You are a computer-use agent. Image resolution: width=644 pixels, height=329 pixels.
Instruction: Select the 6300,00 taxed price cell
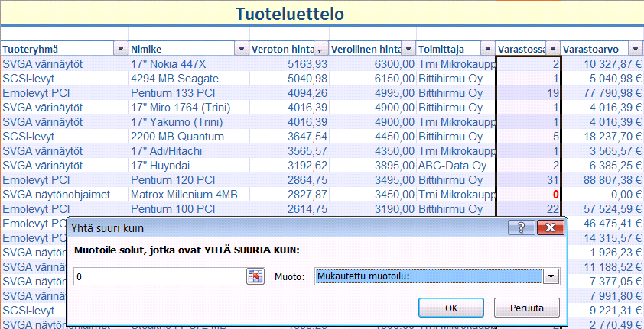(x=373, y=64)
